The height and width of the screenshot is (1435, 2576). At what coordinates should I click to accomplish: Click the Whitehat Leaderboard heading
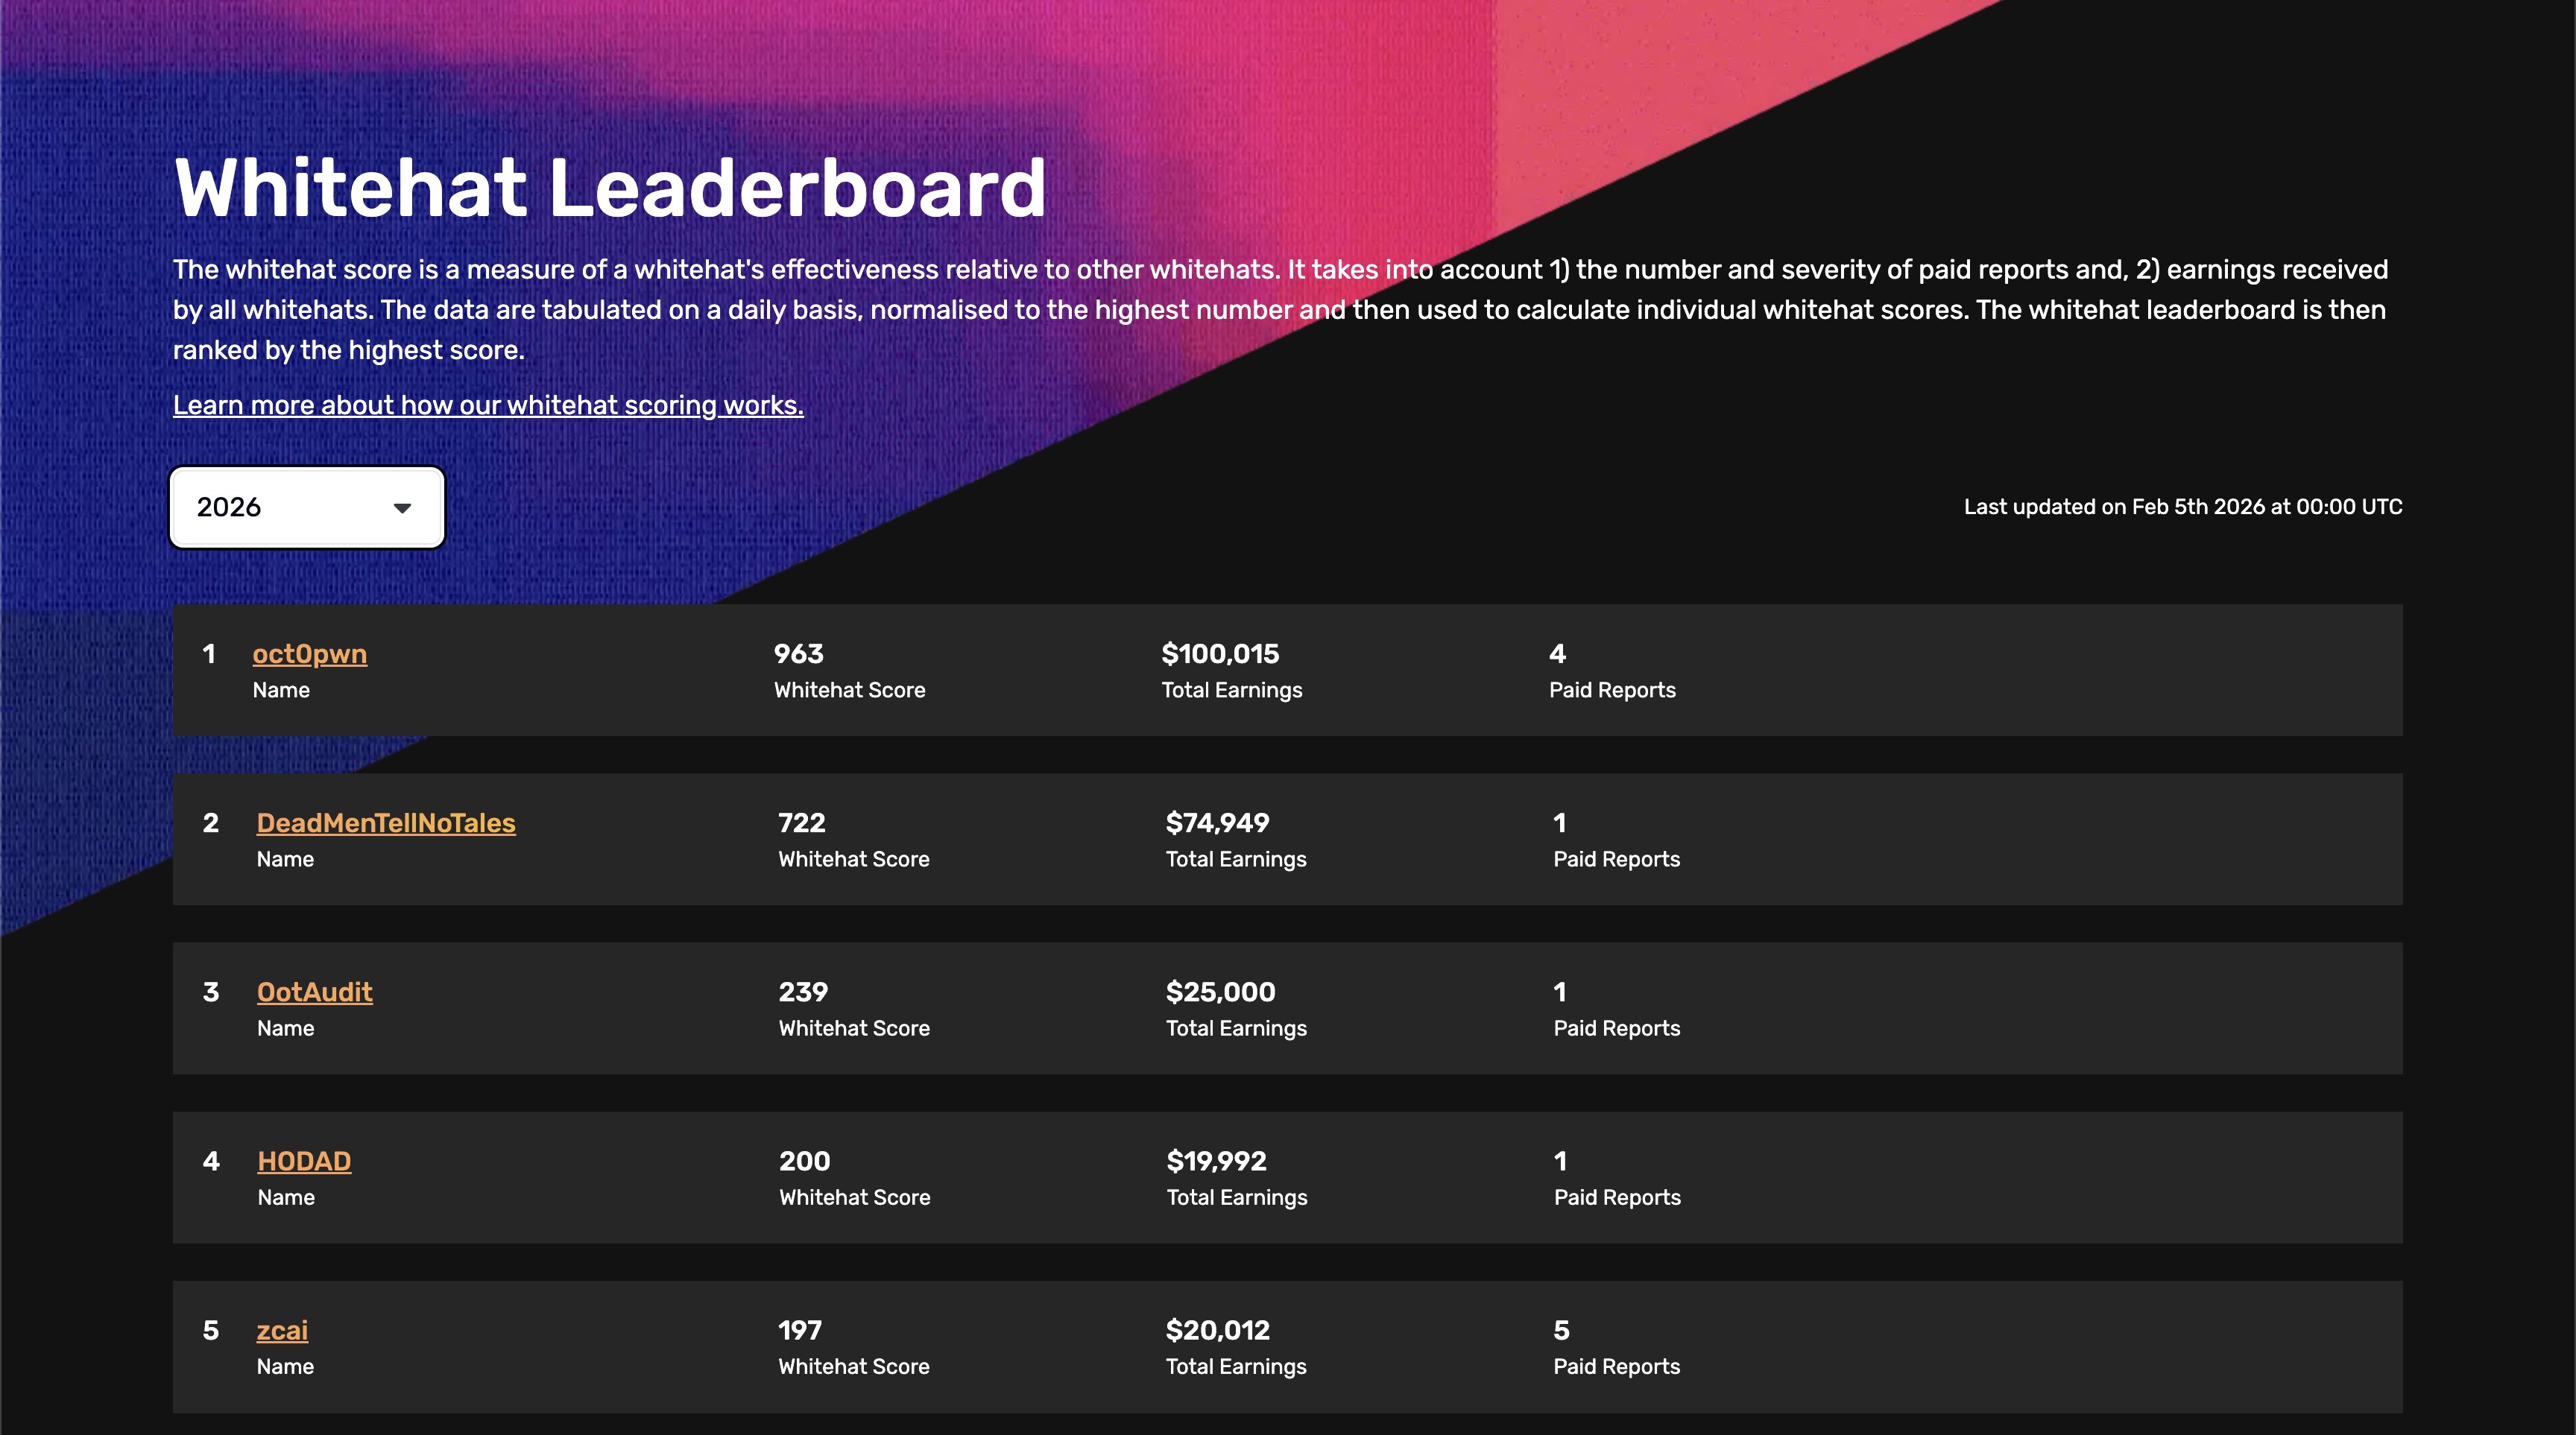[x=610, y=188]
